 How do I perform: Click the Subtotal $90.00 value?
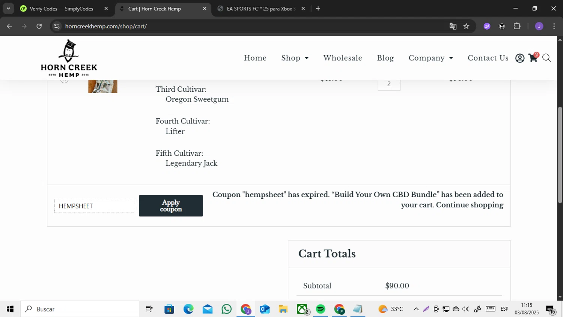(397, 286)
